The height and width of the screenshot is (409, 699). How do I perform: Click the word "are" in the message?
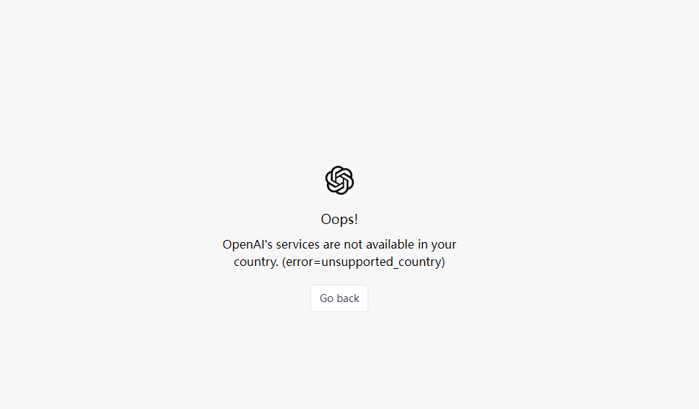(331, 245)
